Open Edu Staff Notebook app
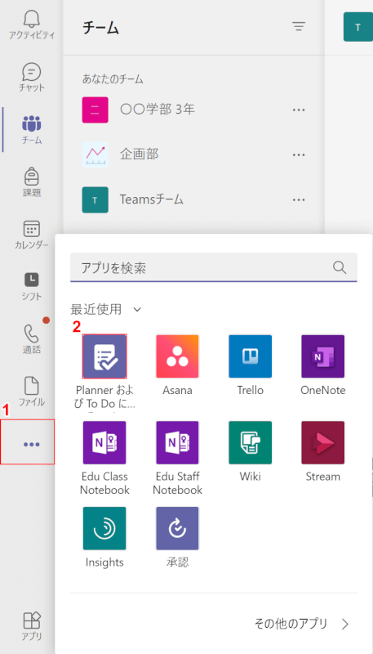The width and height of the screenshot is (373, 654). click(x=177, y=442)
